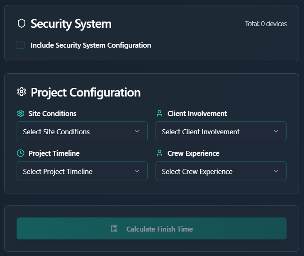Image resolution: width=304 pixels, height=256 pixels.
Task: Click the chevron arrow in the Crew Experience dropdown
Action: coord(276,171)
